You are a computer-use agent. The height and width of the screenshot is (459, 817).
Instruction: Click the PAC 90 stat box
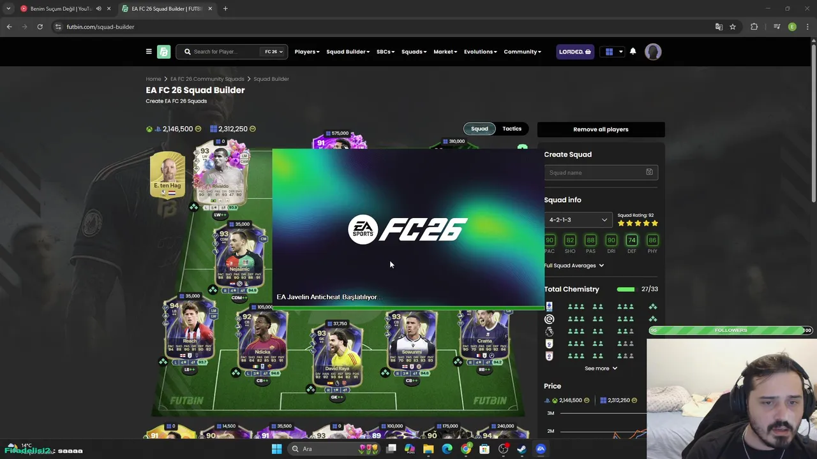coord(550,240)
